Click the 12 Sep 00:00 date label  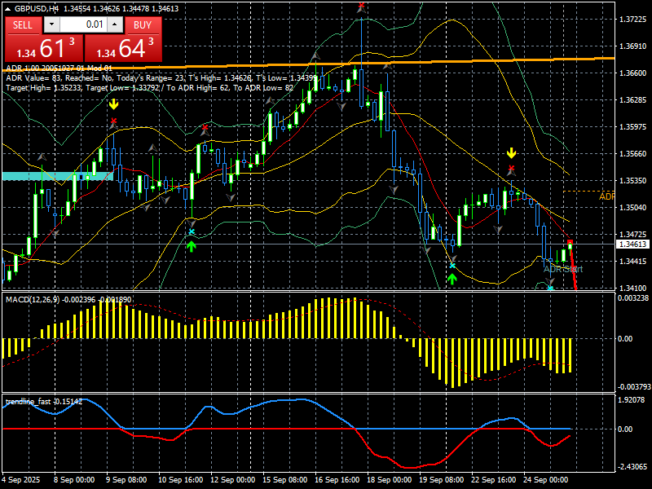pos(233,479)
